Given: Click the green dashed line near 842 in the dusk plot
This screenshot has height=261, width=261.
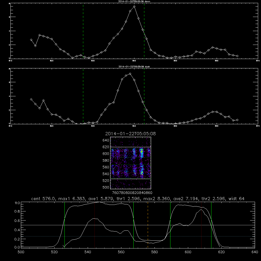Looking at the screenshot, I should 144,96.
